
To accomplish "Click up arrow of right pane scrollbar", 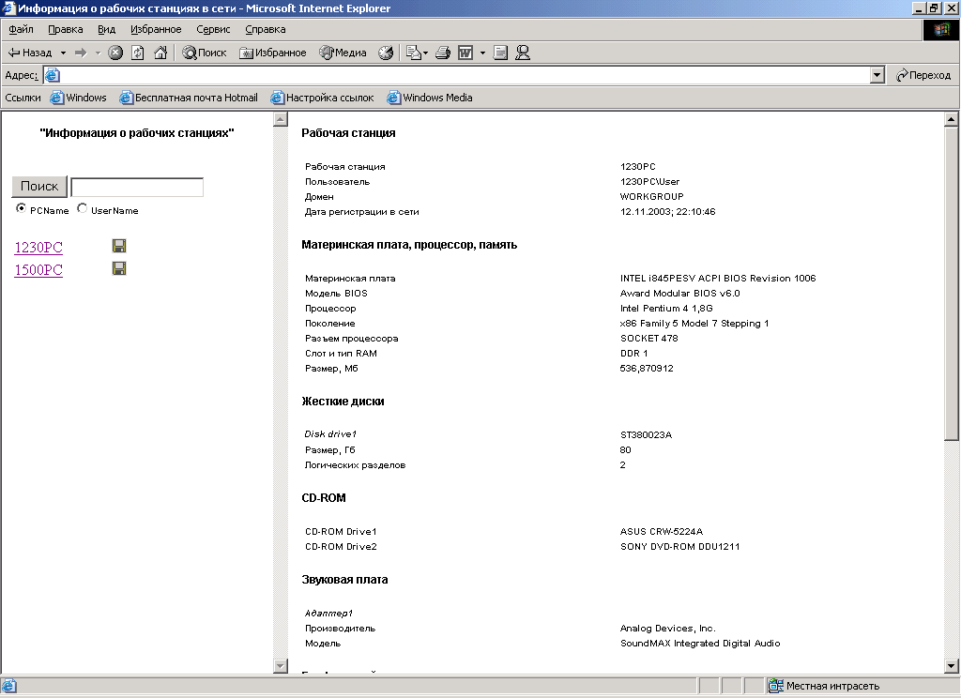I will pyautogui.click(x=952, y=119).
